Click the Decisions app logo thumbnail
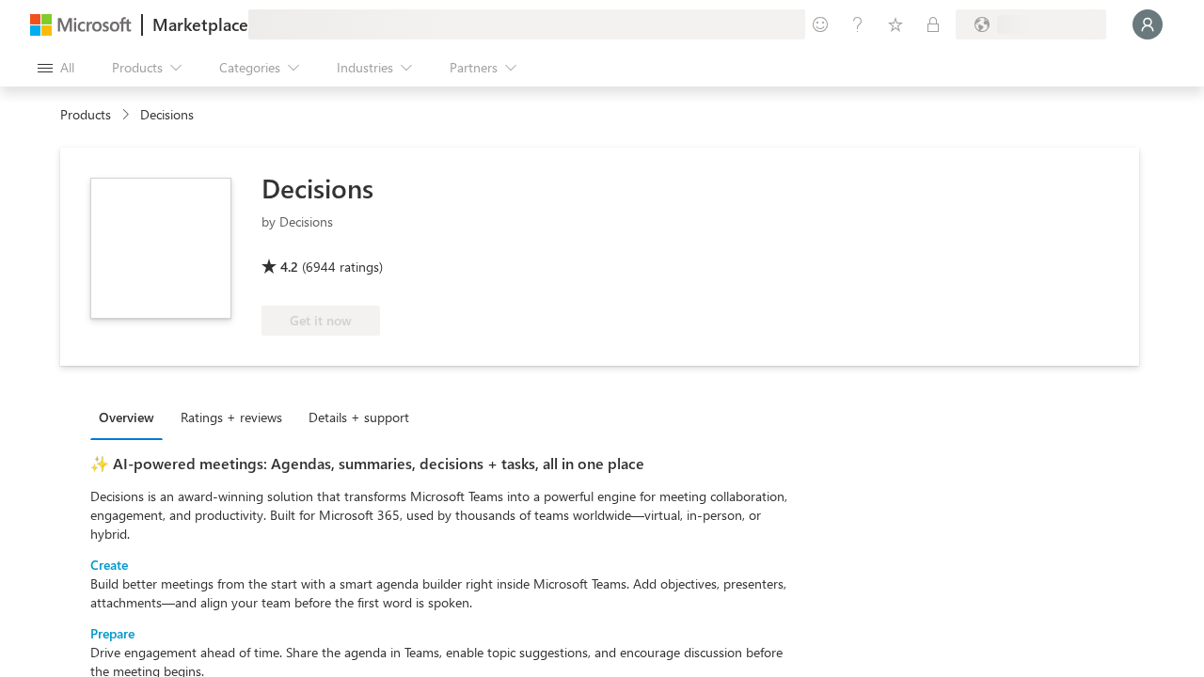 (x=161, y=248)
